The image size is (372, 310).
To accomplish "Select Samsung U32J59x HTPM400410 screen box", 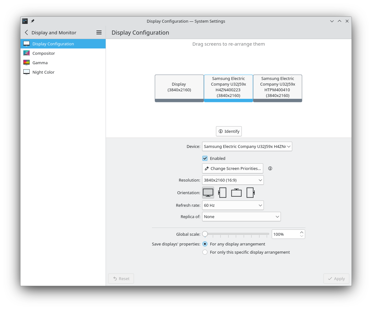I will pyautogui.click(x=277, y=88).
